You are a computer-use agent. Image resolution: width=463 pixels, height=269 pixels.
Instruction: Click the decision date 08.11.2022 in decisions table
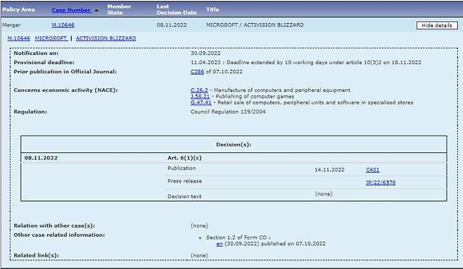pos(41,158)
